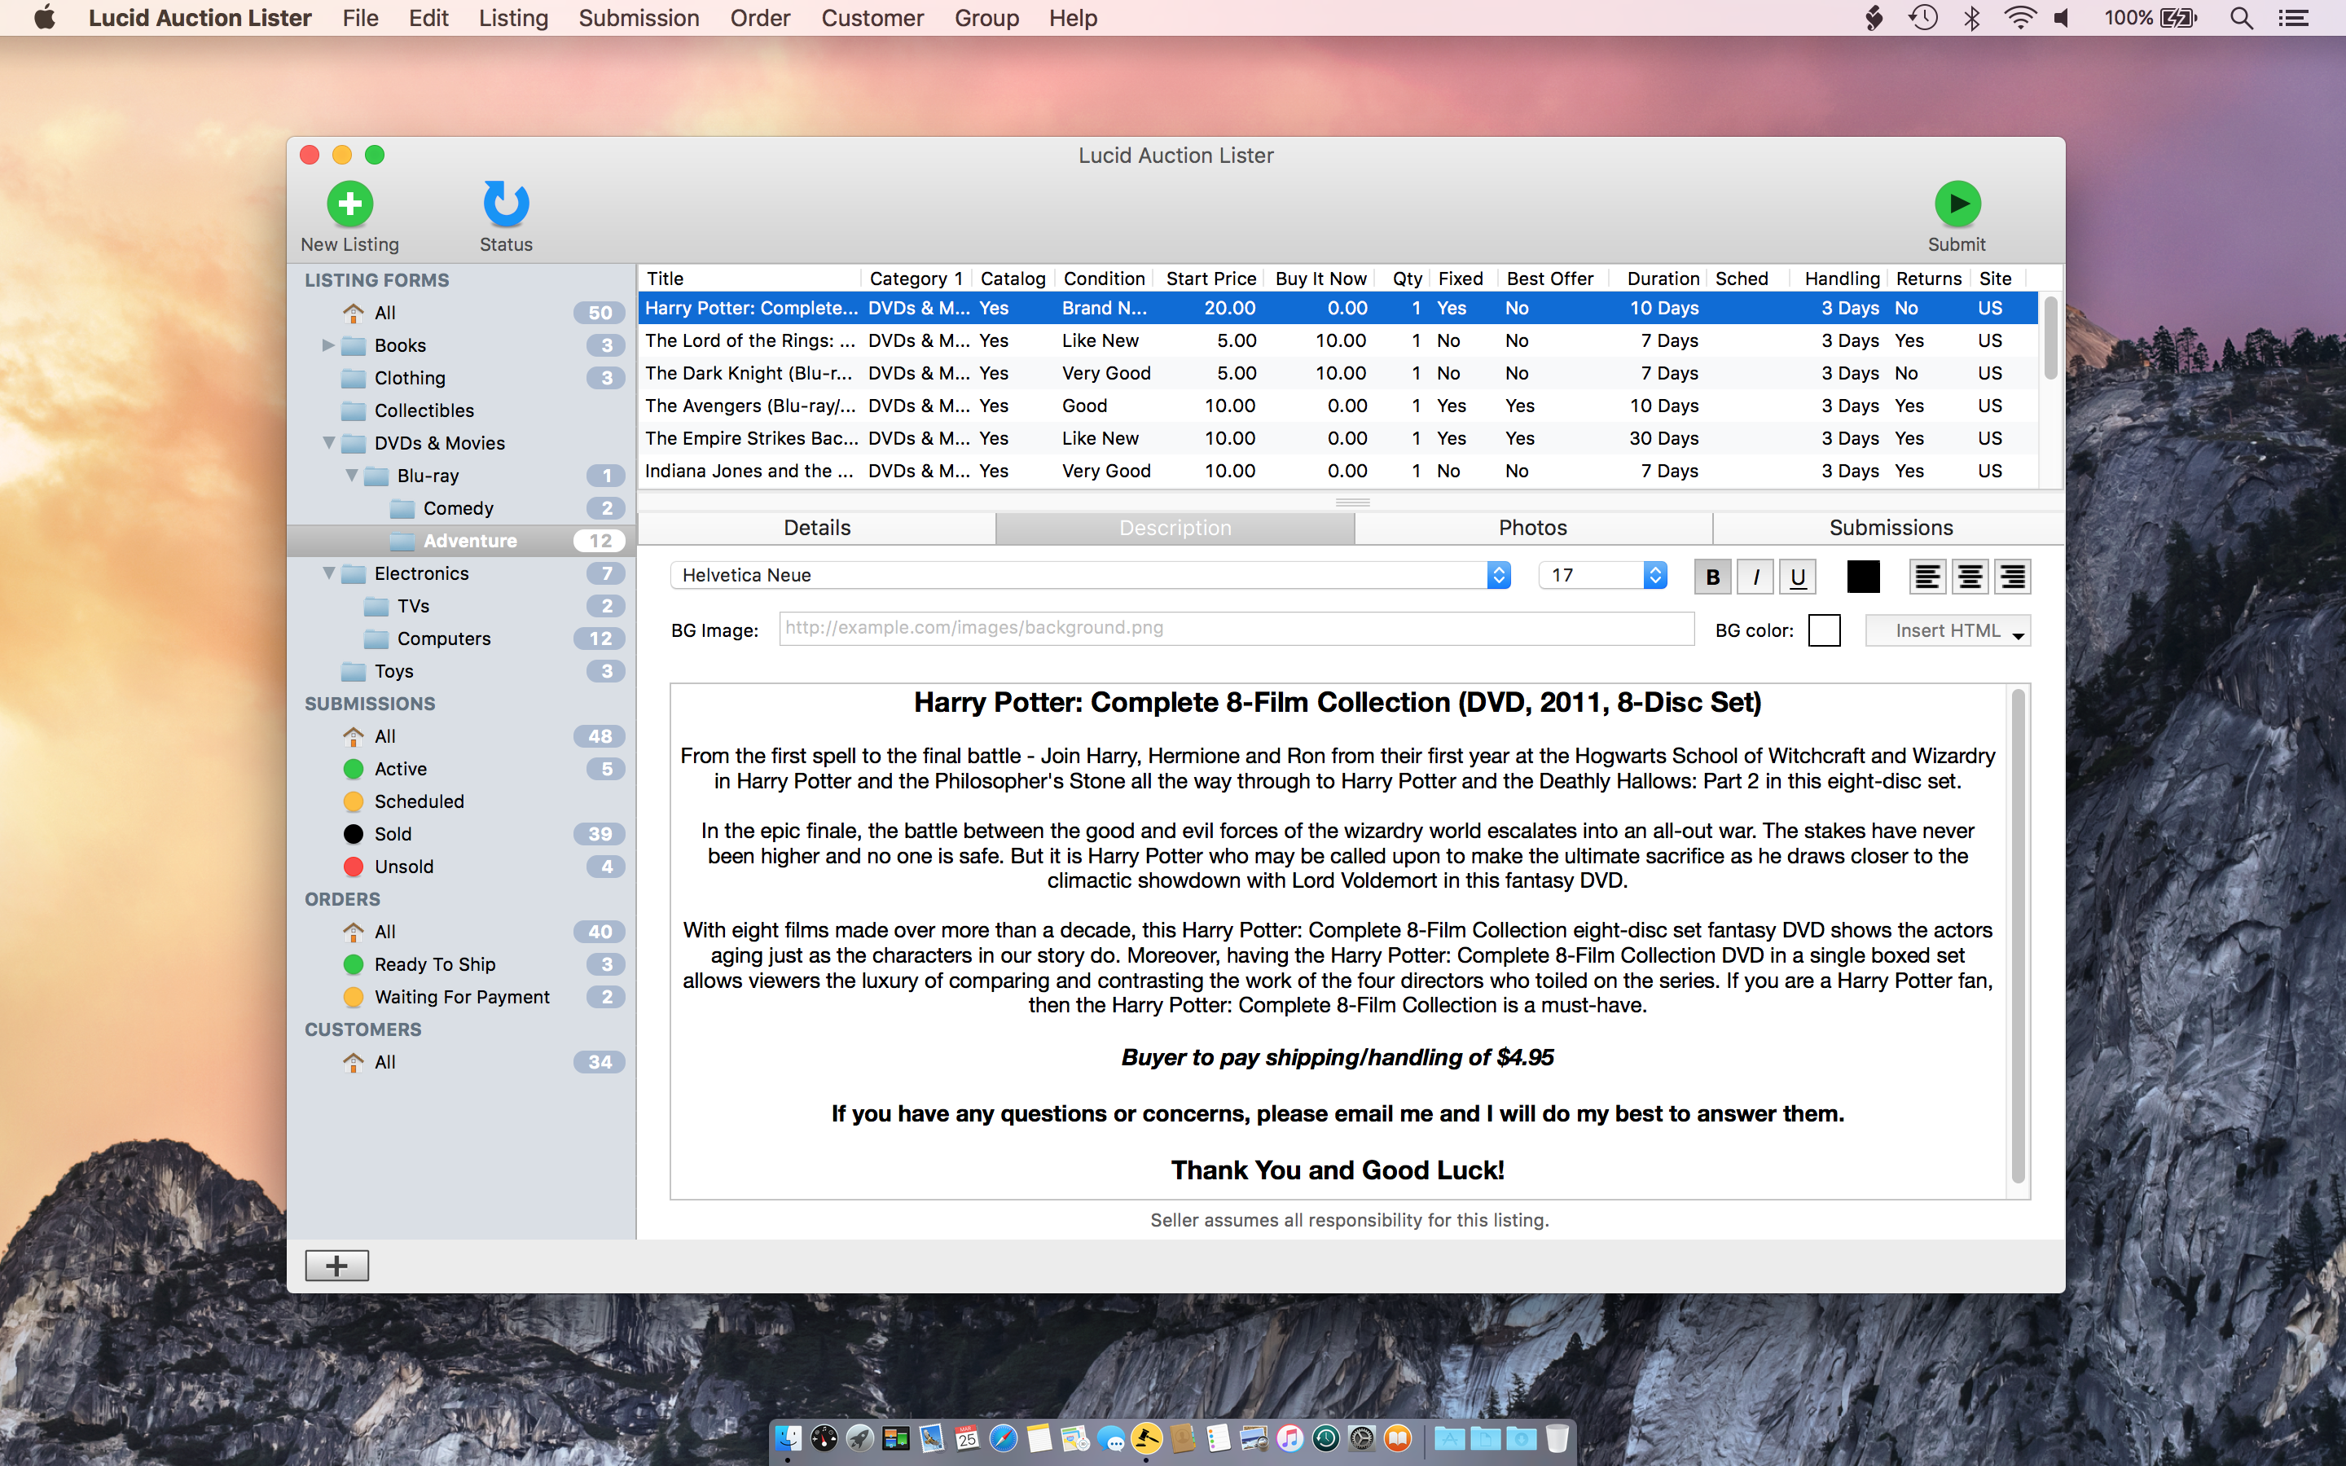This screenshot has height=1466, width=2346.
Task: Click the blue Status refresh icon
Action: tap(506, 204)
